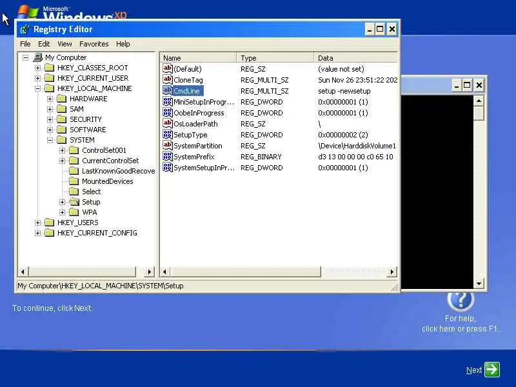Click the SystemSetupInProgress DWORD icon
The width and height of the screenshot is (516, 387).
pos(168,167)
